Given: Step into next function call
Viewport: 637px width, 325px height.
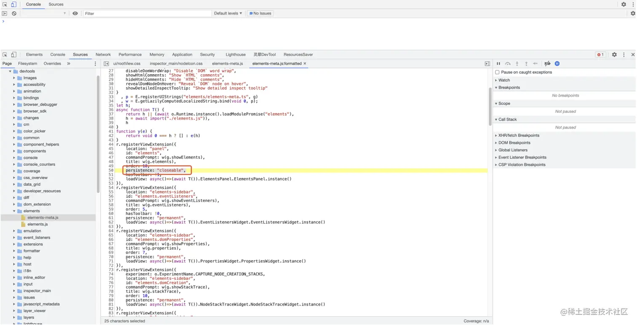Looking at the screenshot, I should coord(517,64).
